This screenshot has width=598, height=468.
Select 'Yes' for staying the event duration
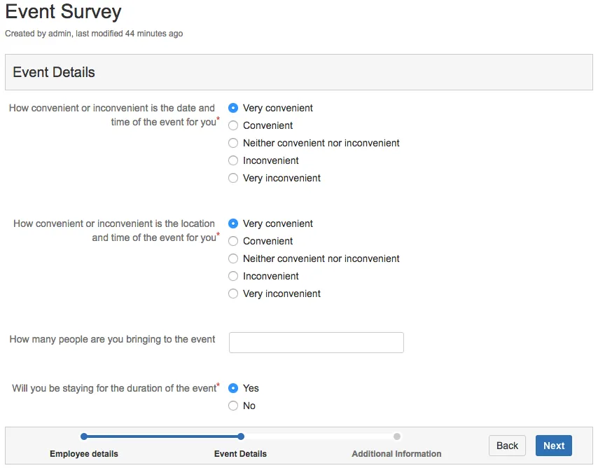point(233,388)
